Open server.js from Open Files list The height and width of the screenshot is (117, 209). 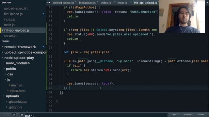tap(10, 36)
